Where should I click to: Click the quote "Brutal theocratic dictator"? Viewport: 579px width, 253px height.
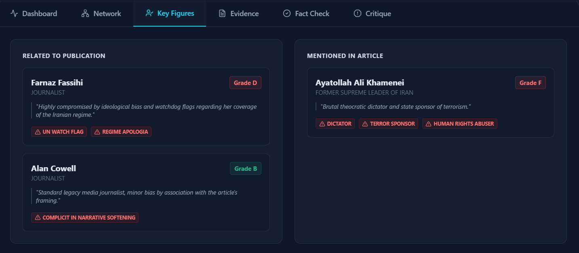click(x=396, y=107)
